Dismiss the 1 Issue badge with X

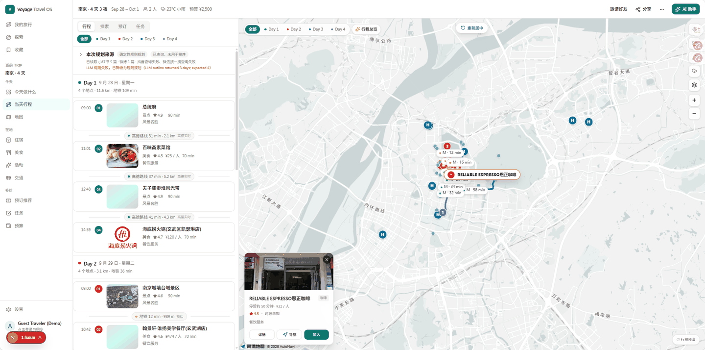(40, 337)
